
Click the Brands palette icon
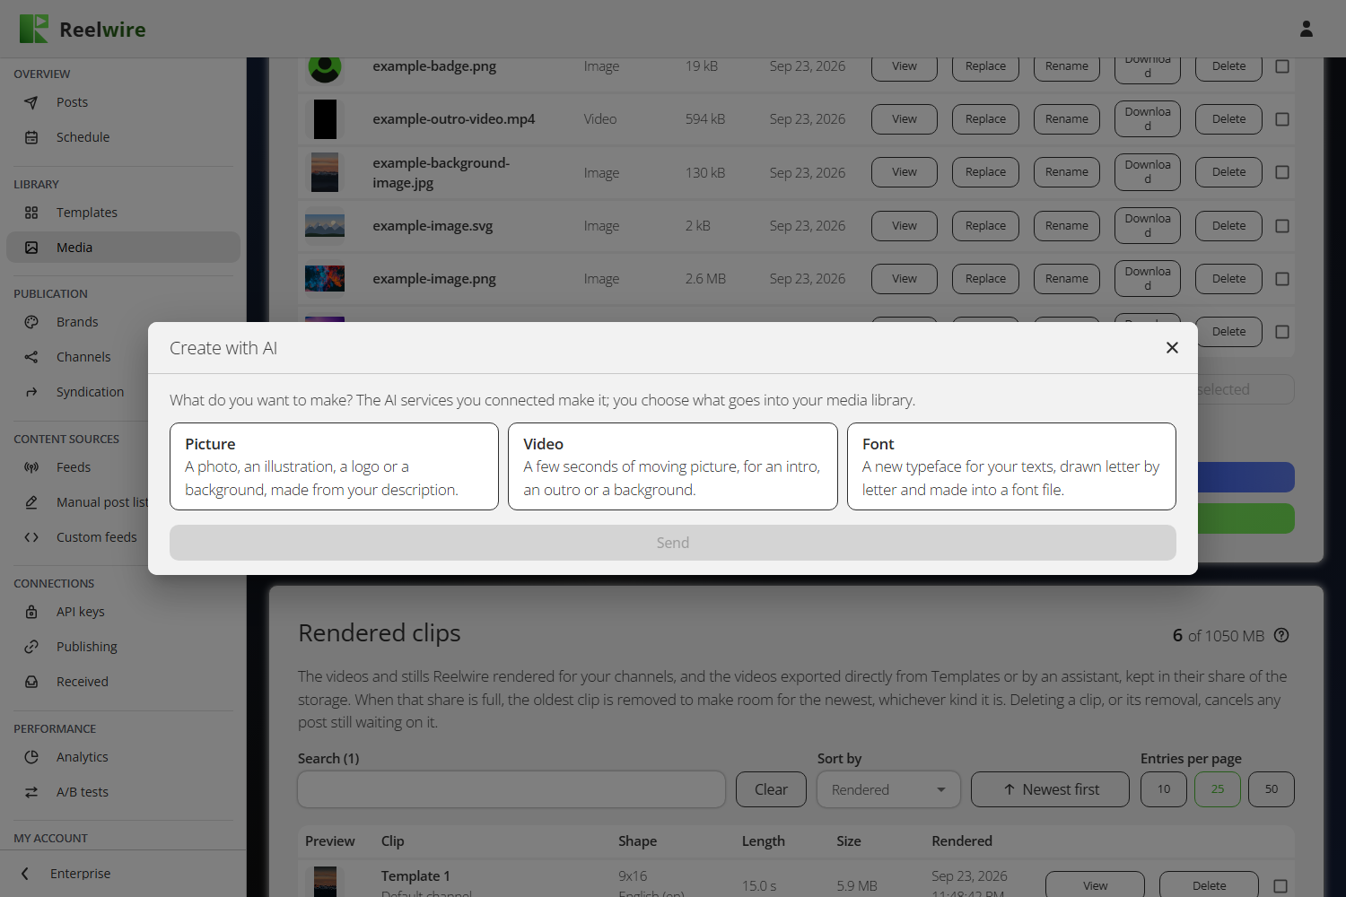[31, 322]
